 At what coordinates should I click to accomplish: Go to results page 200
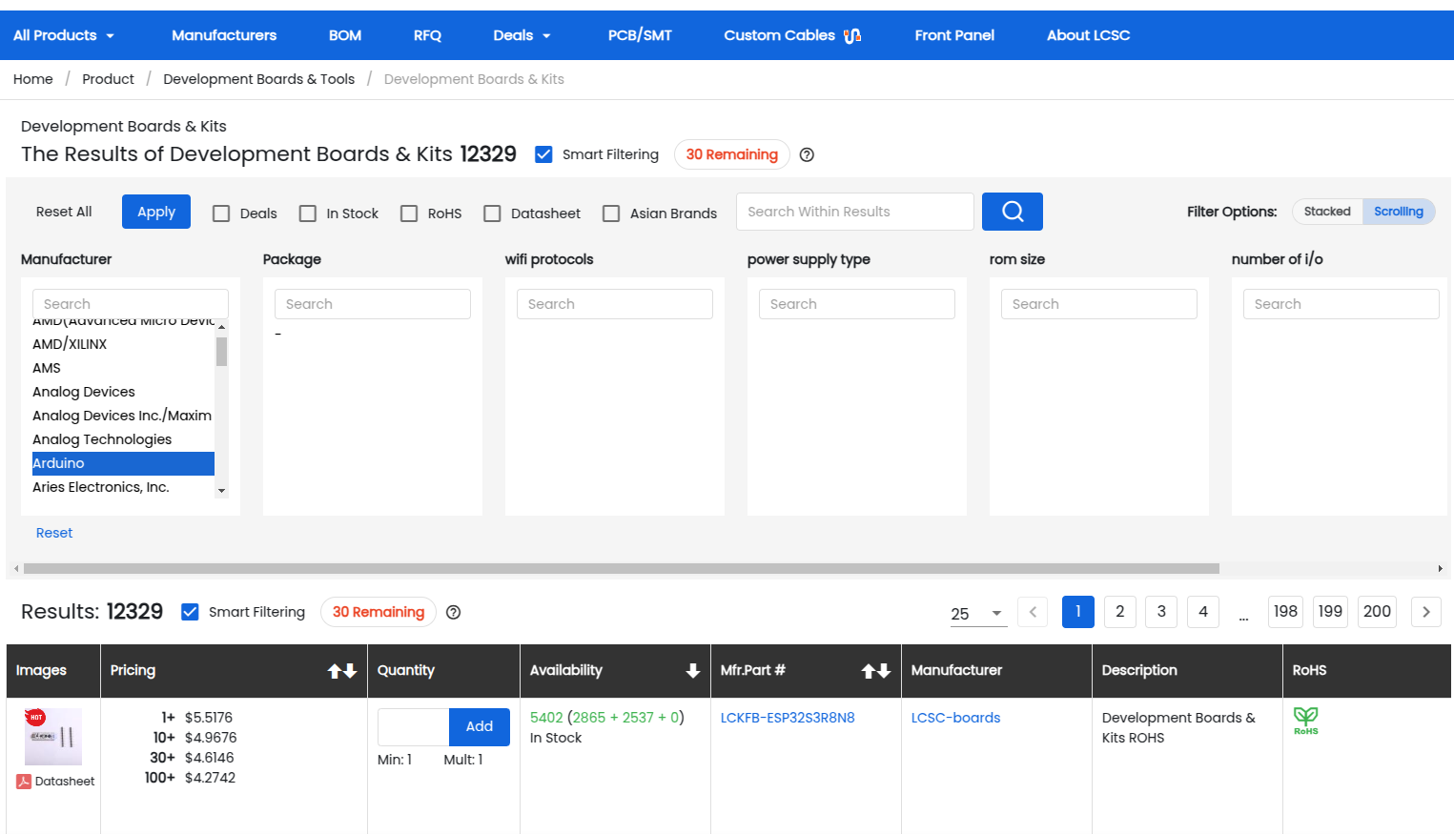pos(1377,612)
